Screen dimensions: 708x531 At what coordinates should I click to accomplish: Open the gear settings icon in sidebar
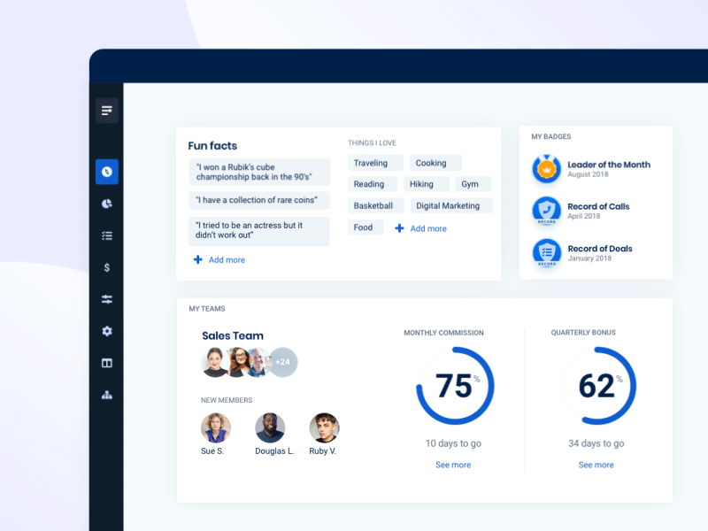pyautogui.click(x=107, y=331)
